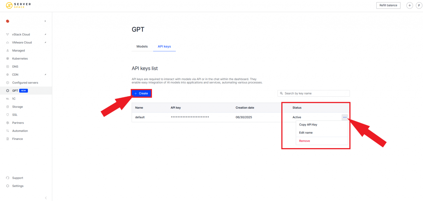Screen dimensions: 423x201
Task: Expand the vStack Cloud section
Action: point(46,34)
